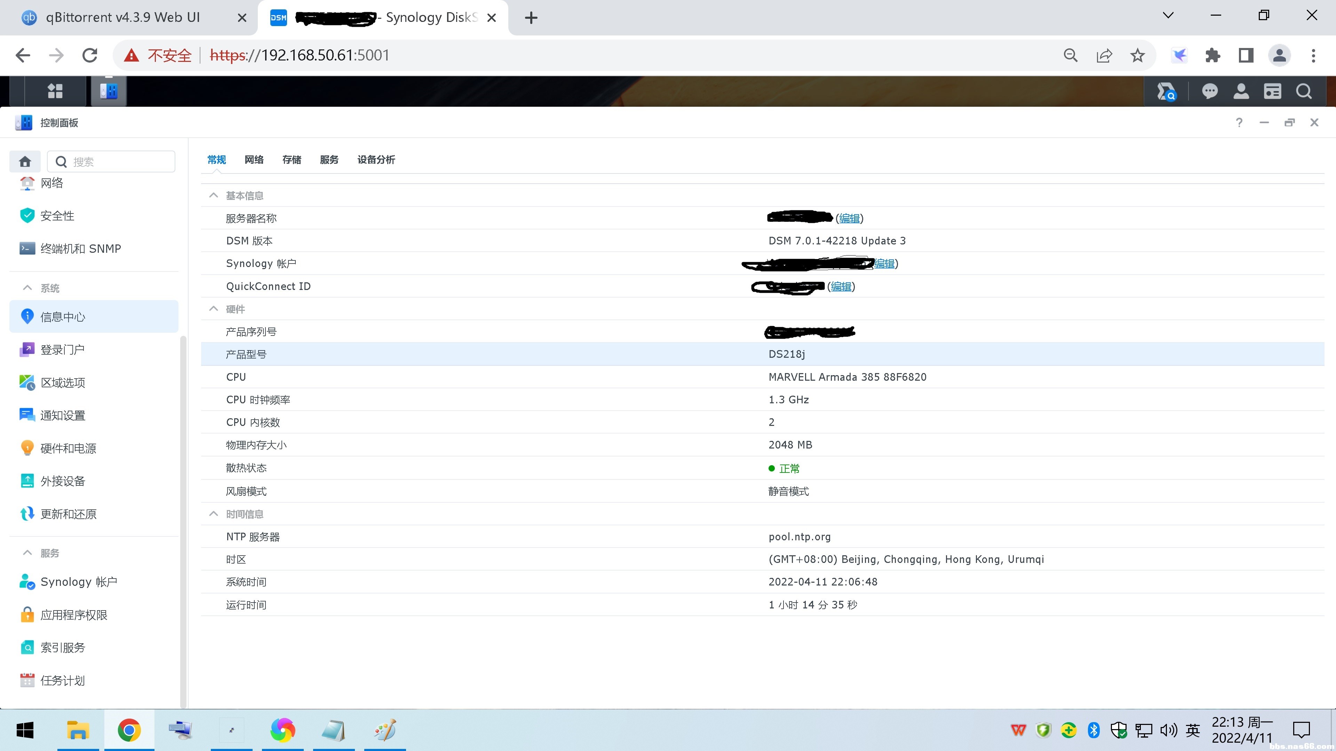The width and height of the screenshot is (1336, 751).
Task: Collapse the 时间信息 time section
Action: (x=213, y=514)
